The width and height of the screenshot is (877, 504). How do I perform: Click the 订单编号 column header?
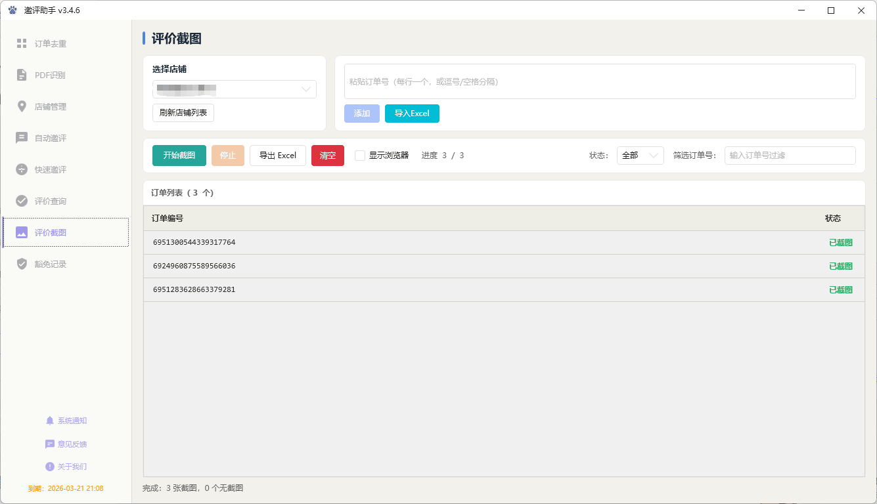click(x=168, y=219)
